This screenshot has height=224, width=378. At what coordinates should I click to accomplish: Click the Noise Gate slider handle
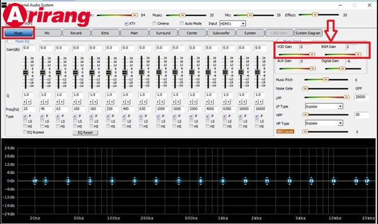(x=305, y=88)
